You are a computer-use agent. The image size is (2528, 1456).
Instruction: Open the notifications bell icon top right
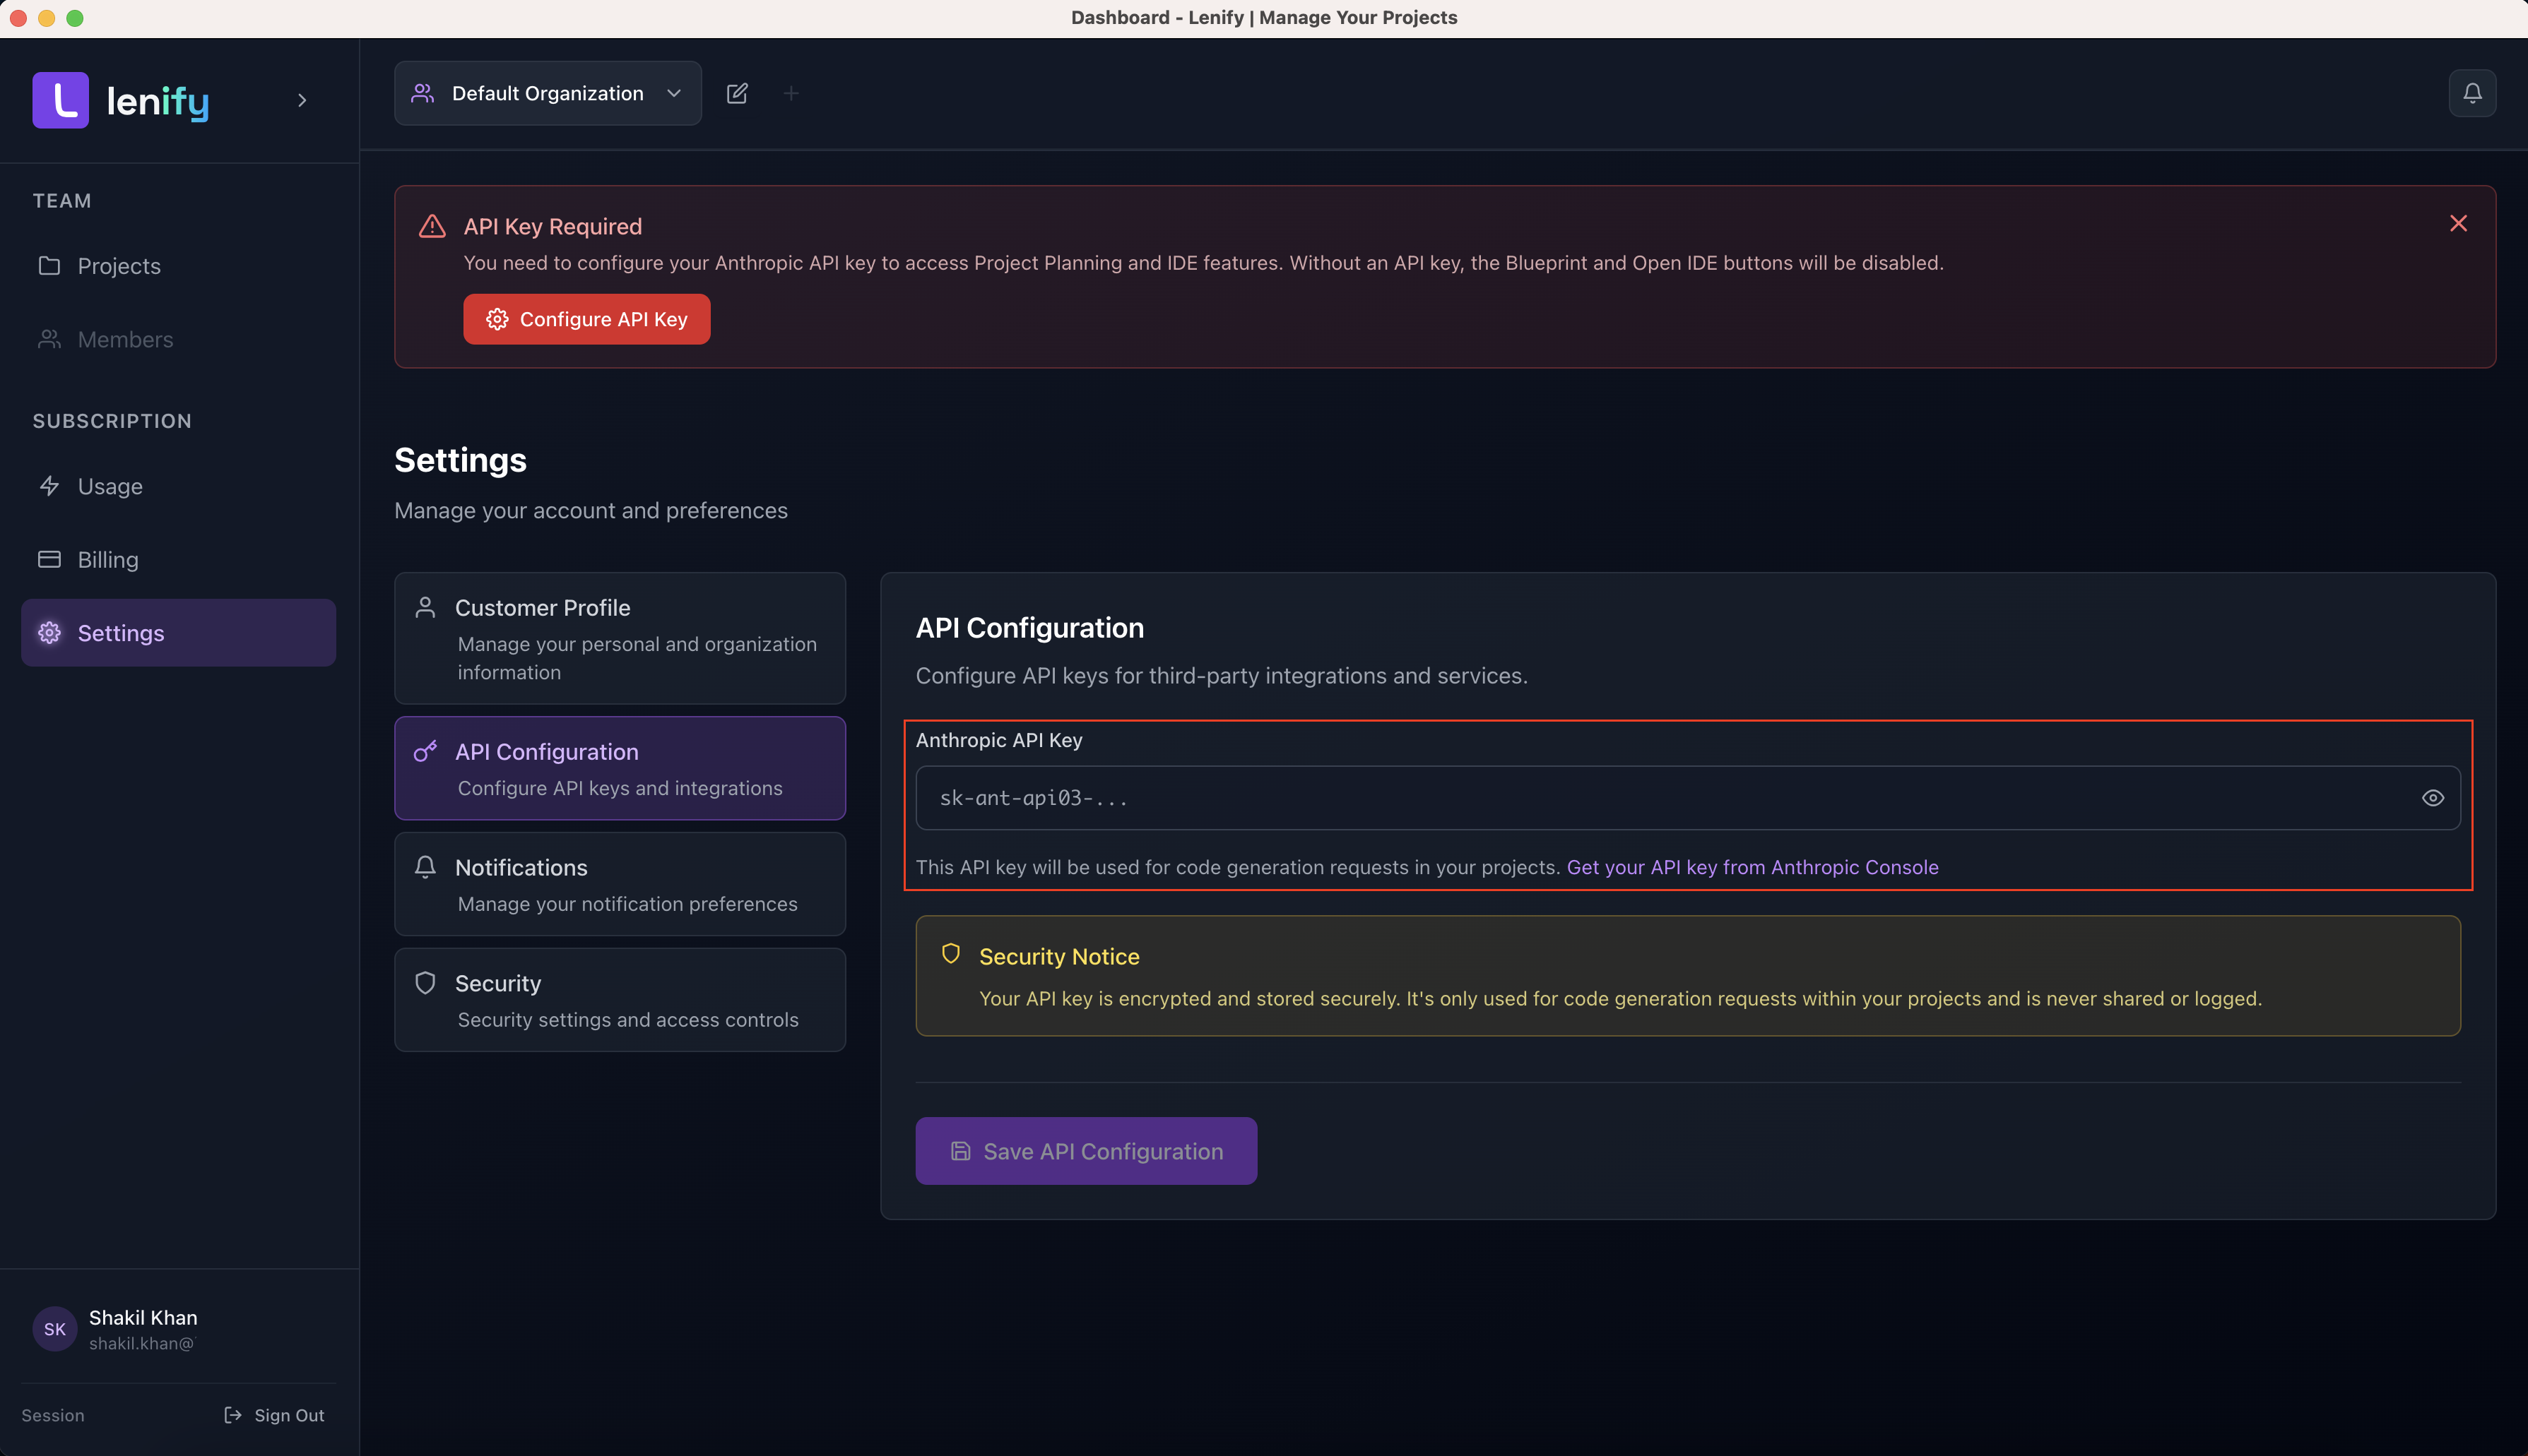2472,92
